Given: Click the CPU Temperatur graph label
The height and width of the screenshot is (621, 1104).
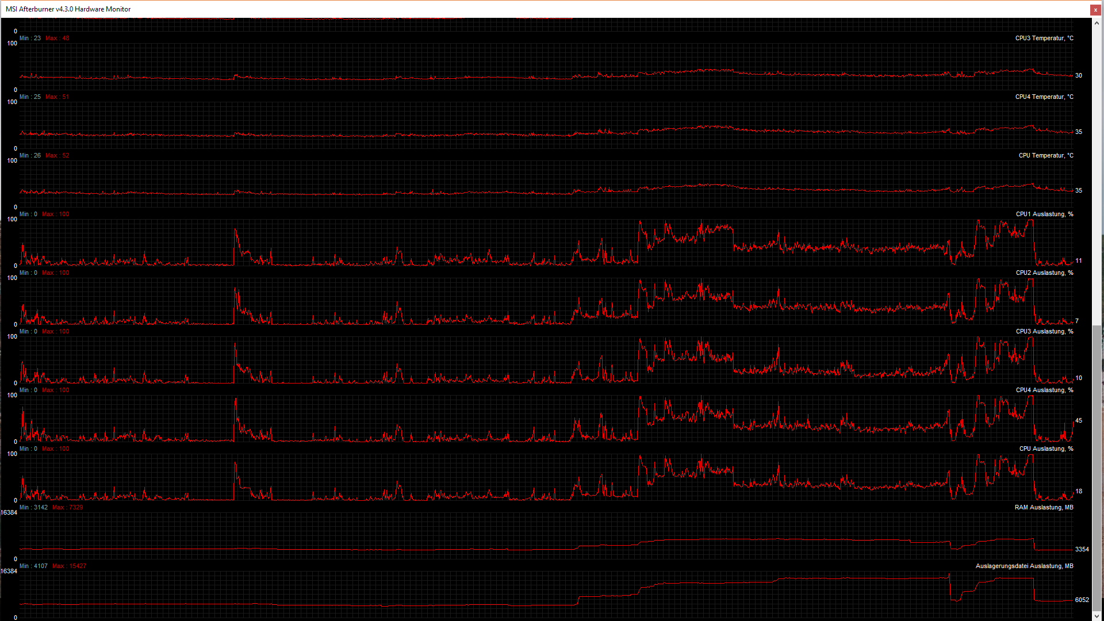Looking at the screenshot, I should (1045, 156).
